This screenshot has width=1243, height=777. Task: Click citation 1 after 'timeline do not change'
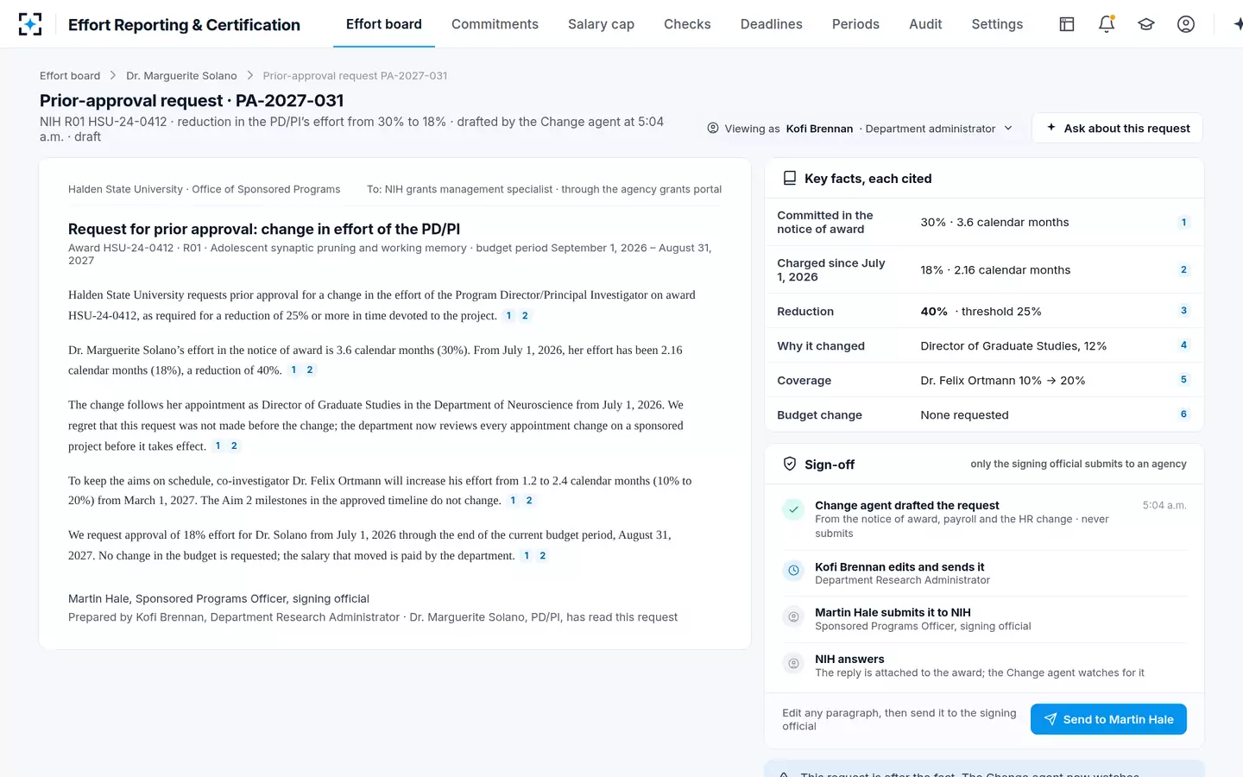[513, 500]
